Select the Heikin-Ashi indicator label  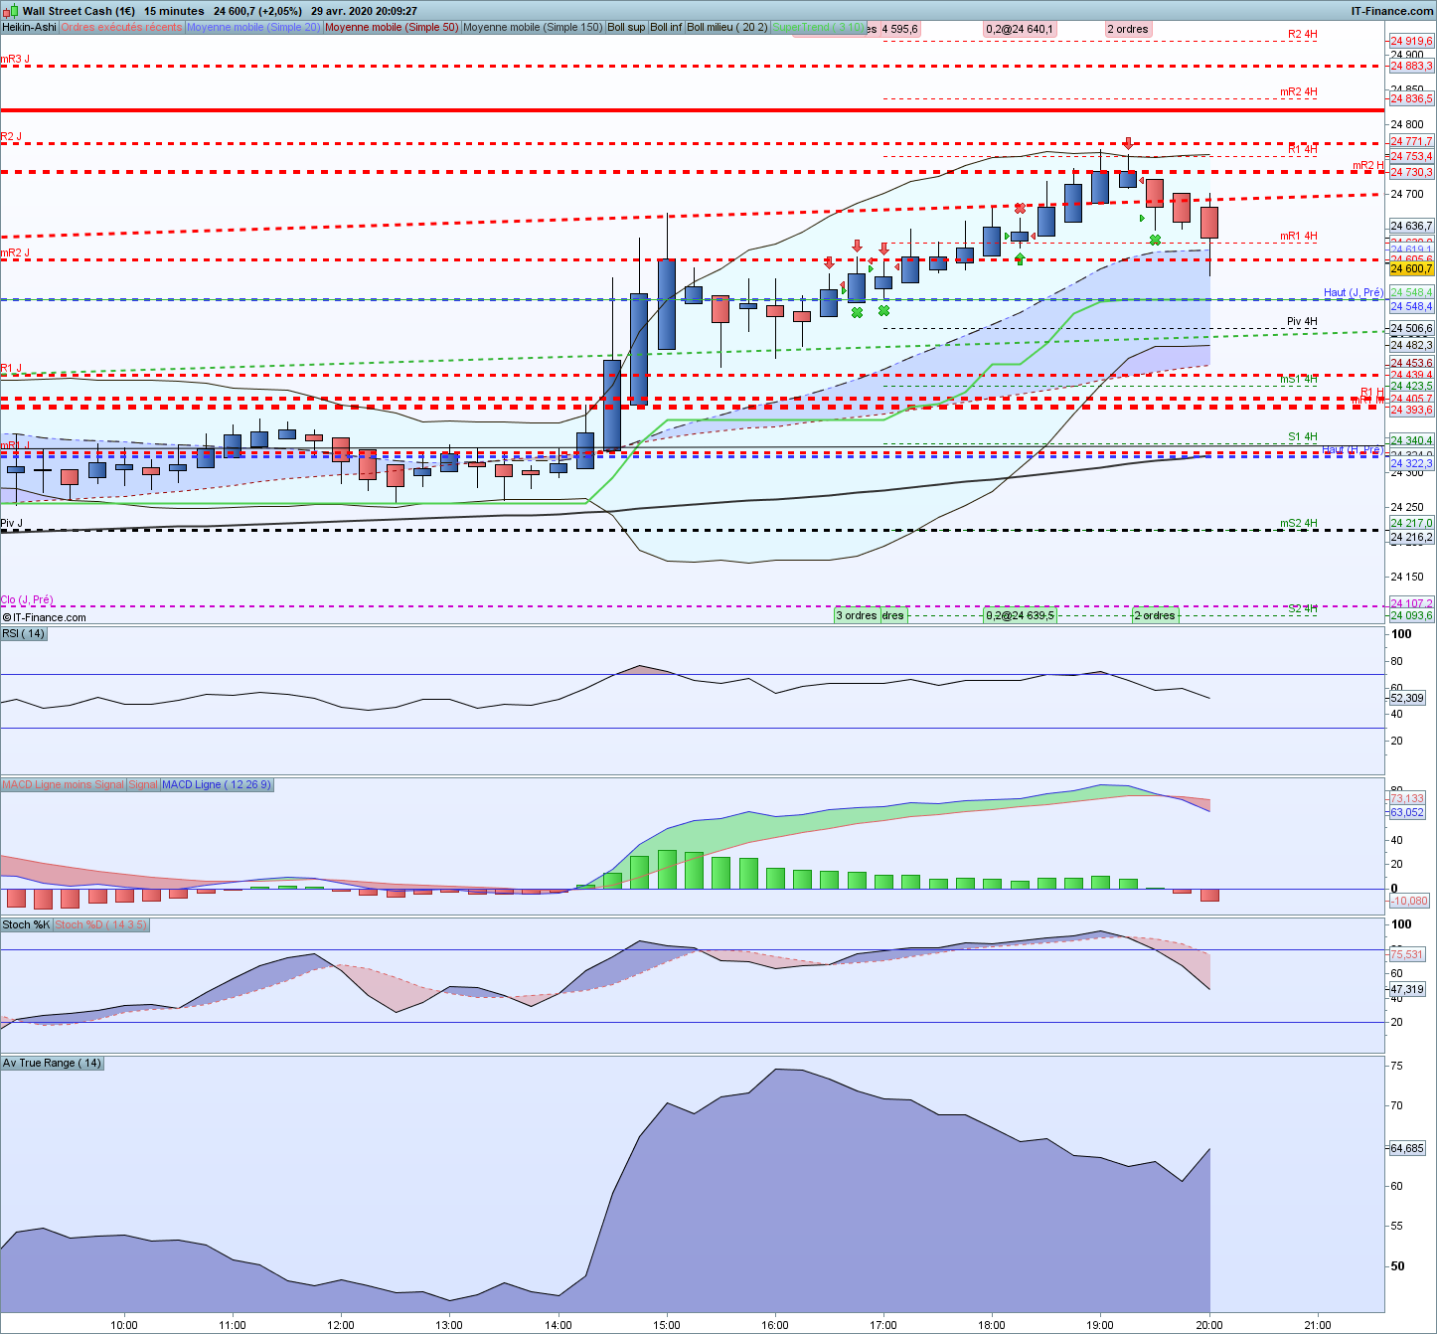[30, 27]
